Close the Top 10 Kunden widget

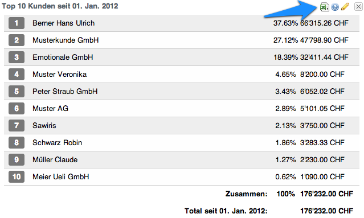pyautogui.click(x=358, y=7)
